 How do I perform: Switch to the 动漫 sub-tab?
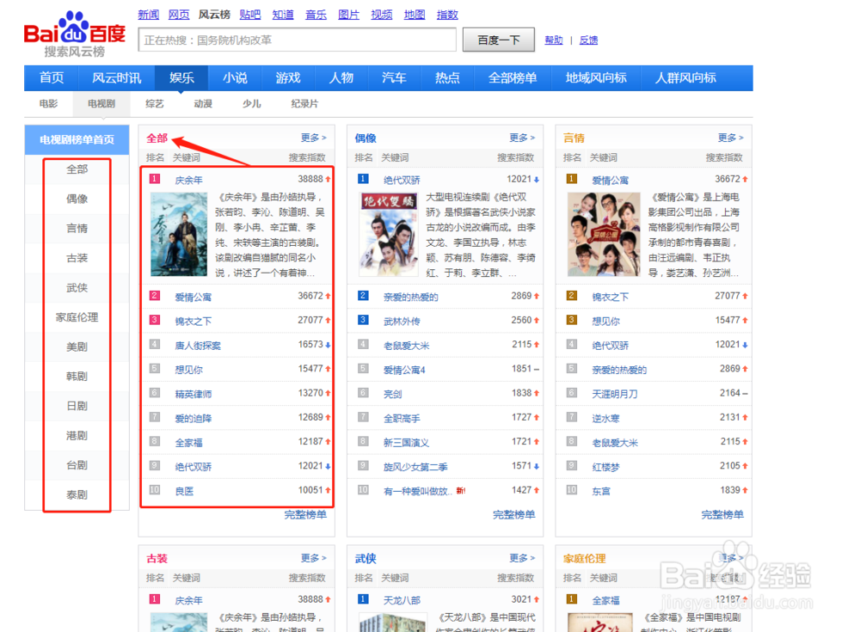click(203, 104)
